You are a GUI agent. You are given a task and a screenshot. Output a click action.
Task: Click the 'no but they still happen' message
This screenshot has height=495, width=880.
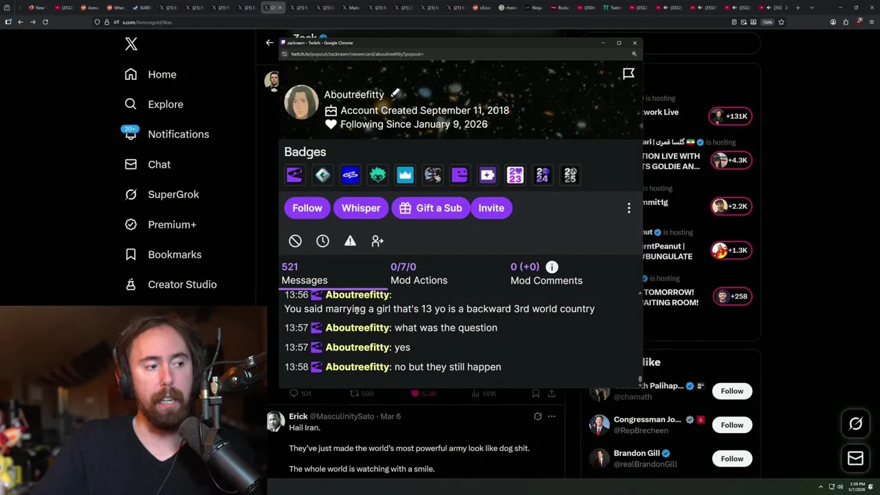coord(448,367)
